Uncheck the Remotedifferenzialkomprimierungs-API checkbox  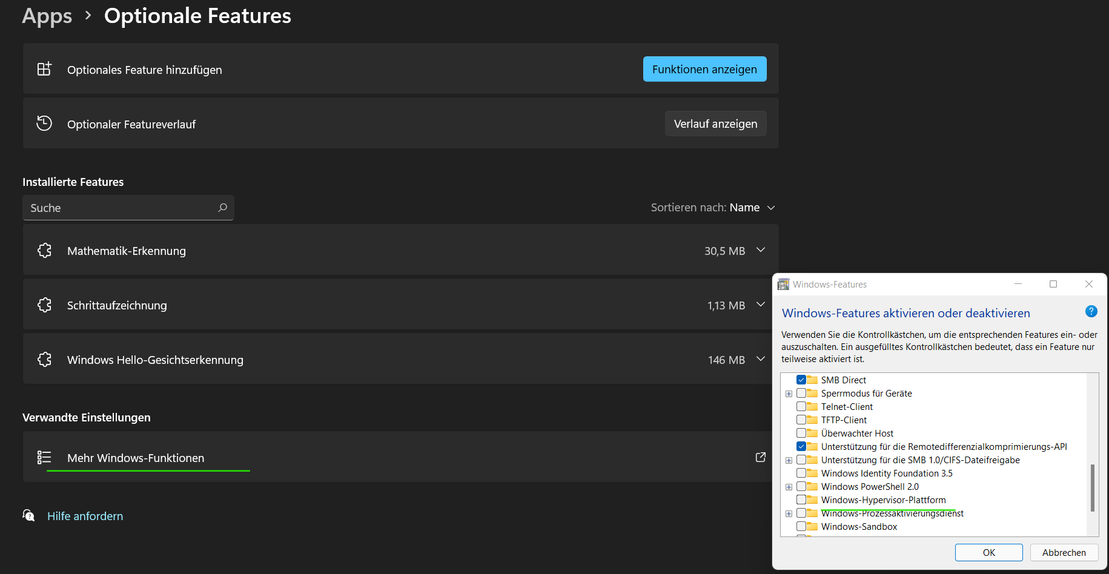click(x=801, y=446)
